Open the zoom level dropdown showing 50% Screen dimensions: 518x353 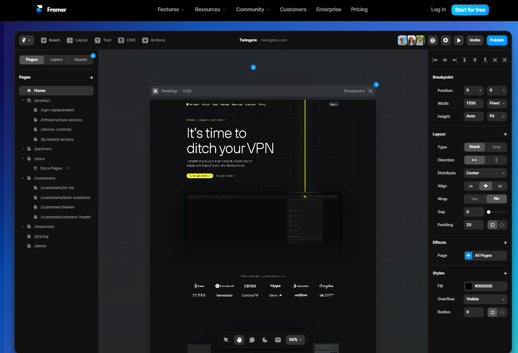295,340
